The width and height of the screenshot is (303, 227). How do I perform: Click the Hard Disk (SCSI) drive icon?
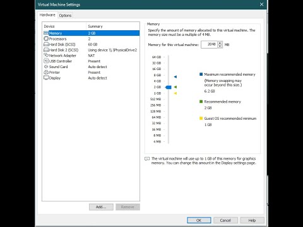pos(46,44)
